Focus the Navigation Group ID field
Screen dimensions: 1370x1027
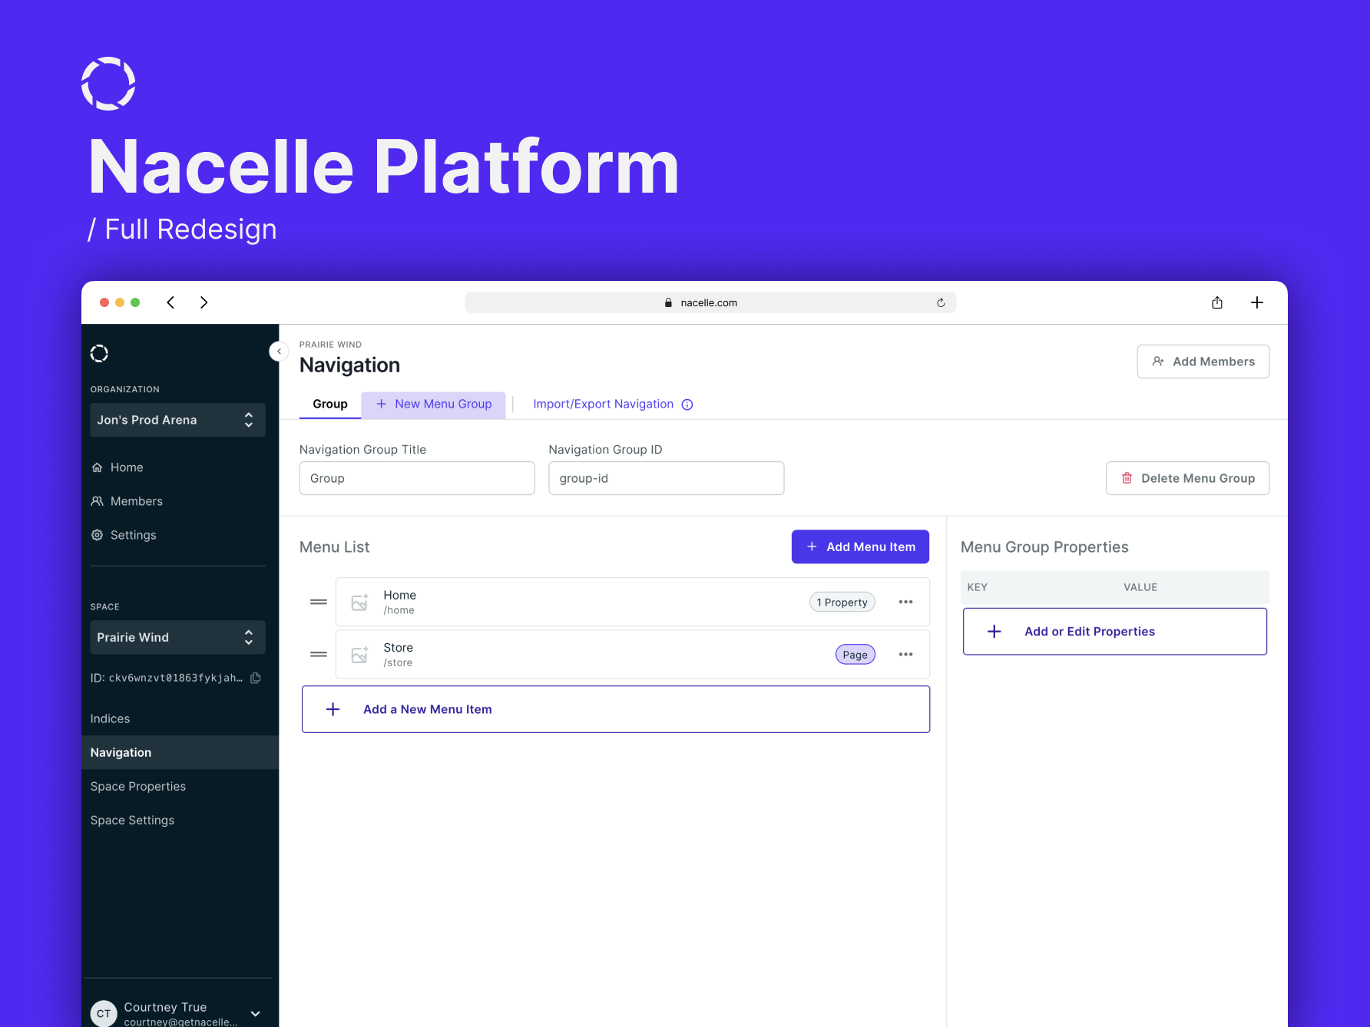point(666,478)
